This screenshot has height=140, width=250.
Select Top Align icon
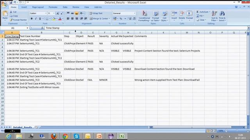[68, 13]
